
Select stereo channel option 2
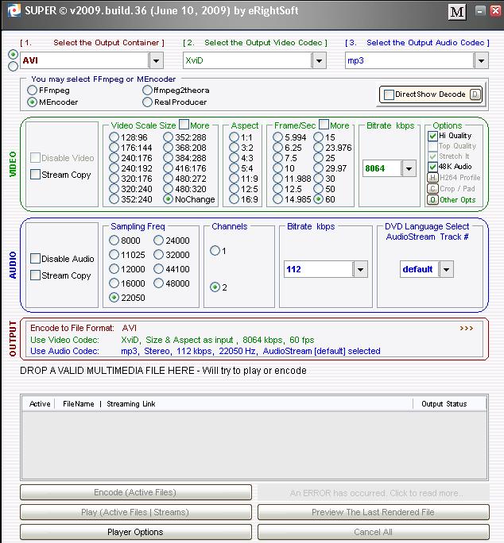click(x=215, y=287)
